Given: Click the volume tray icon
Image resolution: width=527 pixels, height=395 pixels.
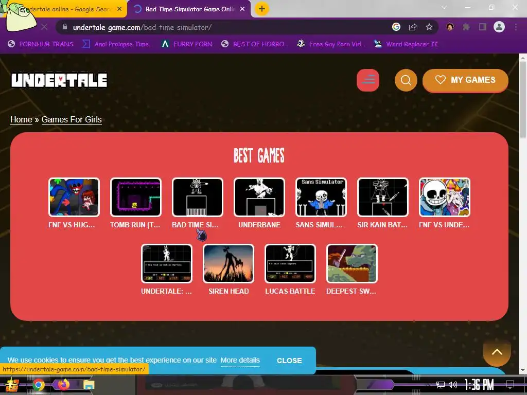Looking at the screenshot, I should pos(453,385).
